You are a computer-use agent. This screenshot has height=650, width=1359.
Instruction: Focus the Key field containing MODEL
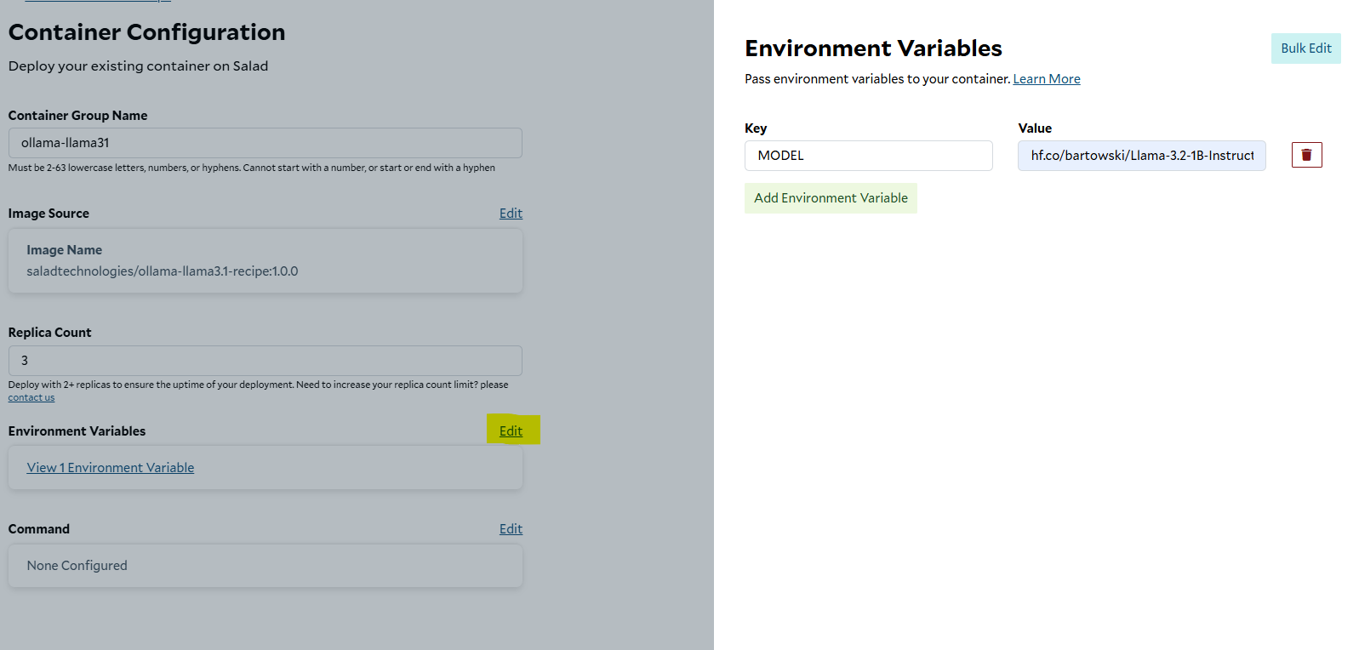[868, 156]
